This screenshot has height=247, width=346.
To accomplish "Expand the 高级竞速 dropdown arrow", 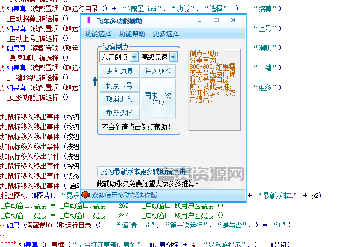I will coord(174,57).
